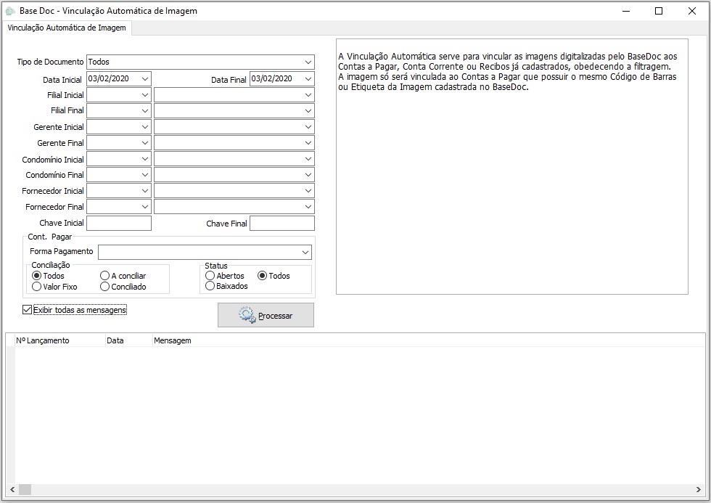Select Conciliação Todos radio button
Image resolution: width=711 pixels, height=503 pixels.
click(x=37, y=276)
